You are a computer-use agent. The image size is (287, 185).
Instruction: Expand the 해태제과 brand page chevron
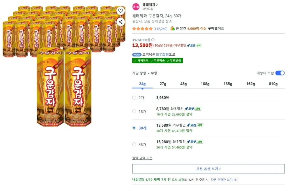tap(156, 5)
